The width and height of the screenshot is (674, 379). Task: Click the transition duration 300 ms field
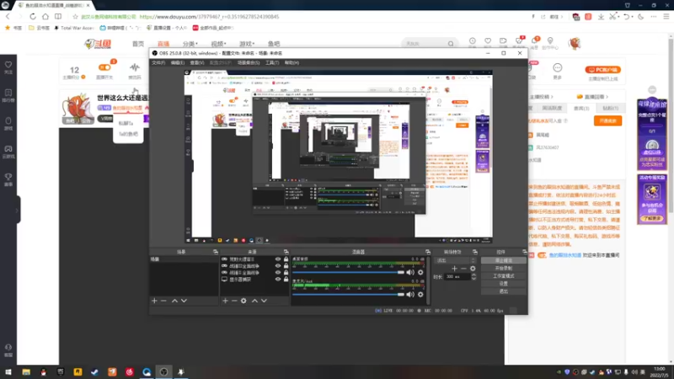click(457, 277)
